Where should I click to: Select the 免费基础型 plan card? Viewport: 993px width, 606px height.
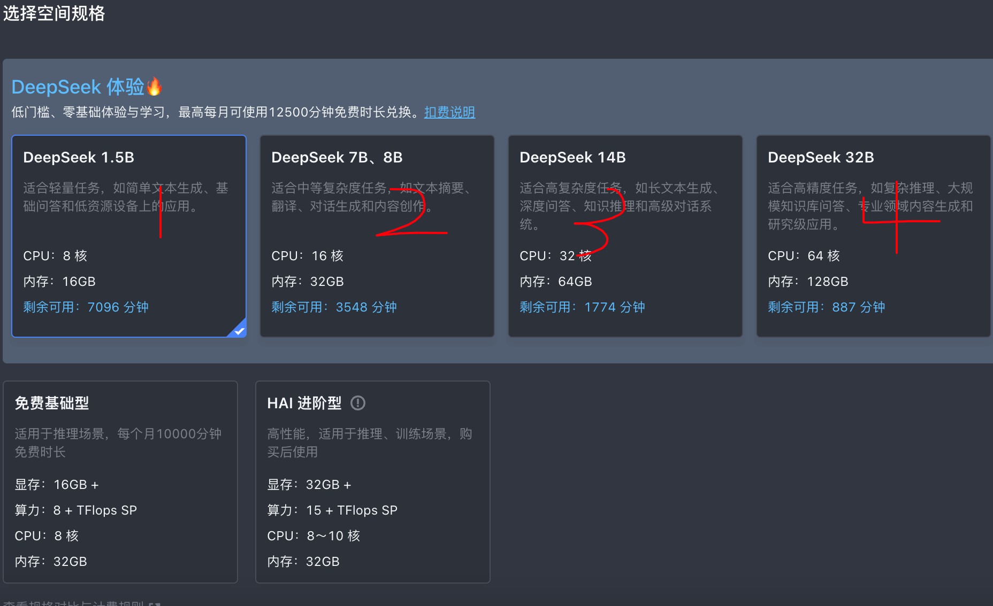click(120, 481)
